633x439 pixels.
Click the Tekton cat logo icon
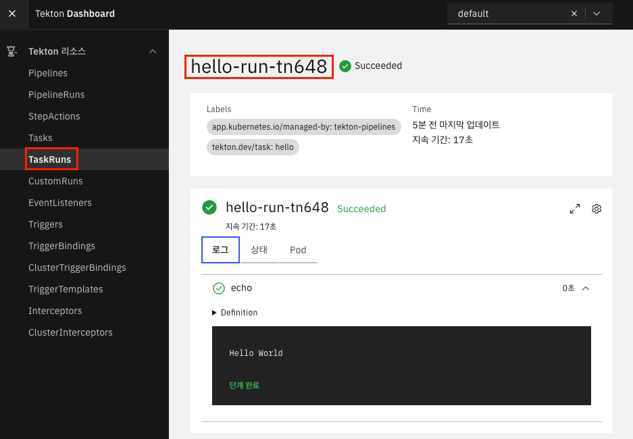coord(11,51)
